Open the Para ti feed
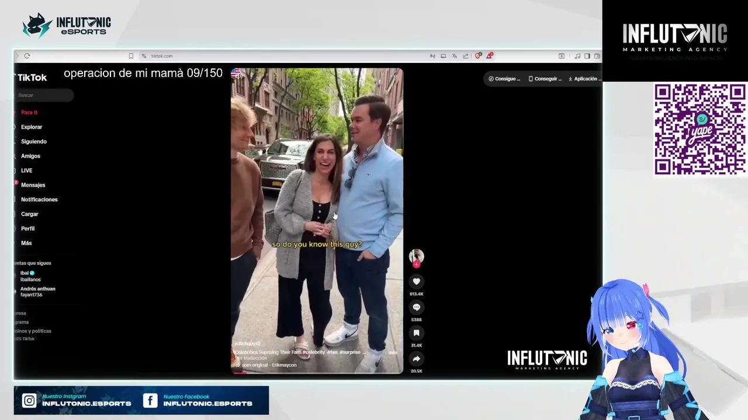The image size is (748, 420). tap(29, 113)
